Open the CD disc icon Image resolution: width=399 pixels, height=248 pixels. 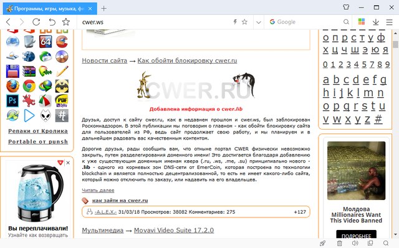point(62,57)
